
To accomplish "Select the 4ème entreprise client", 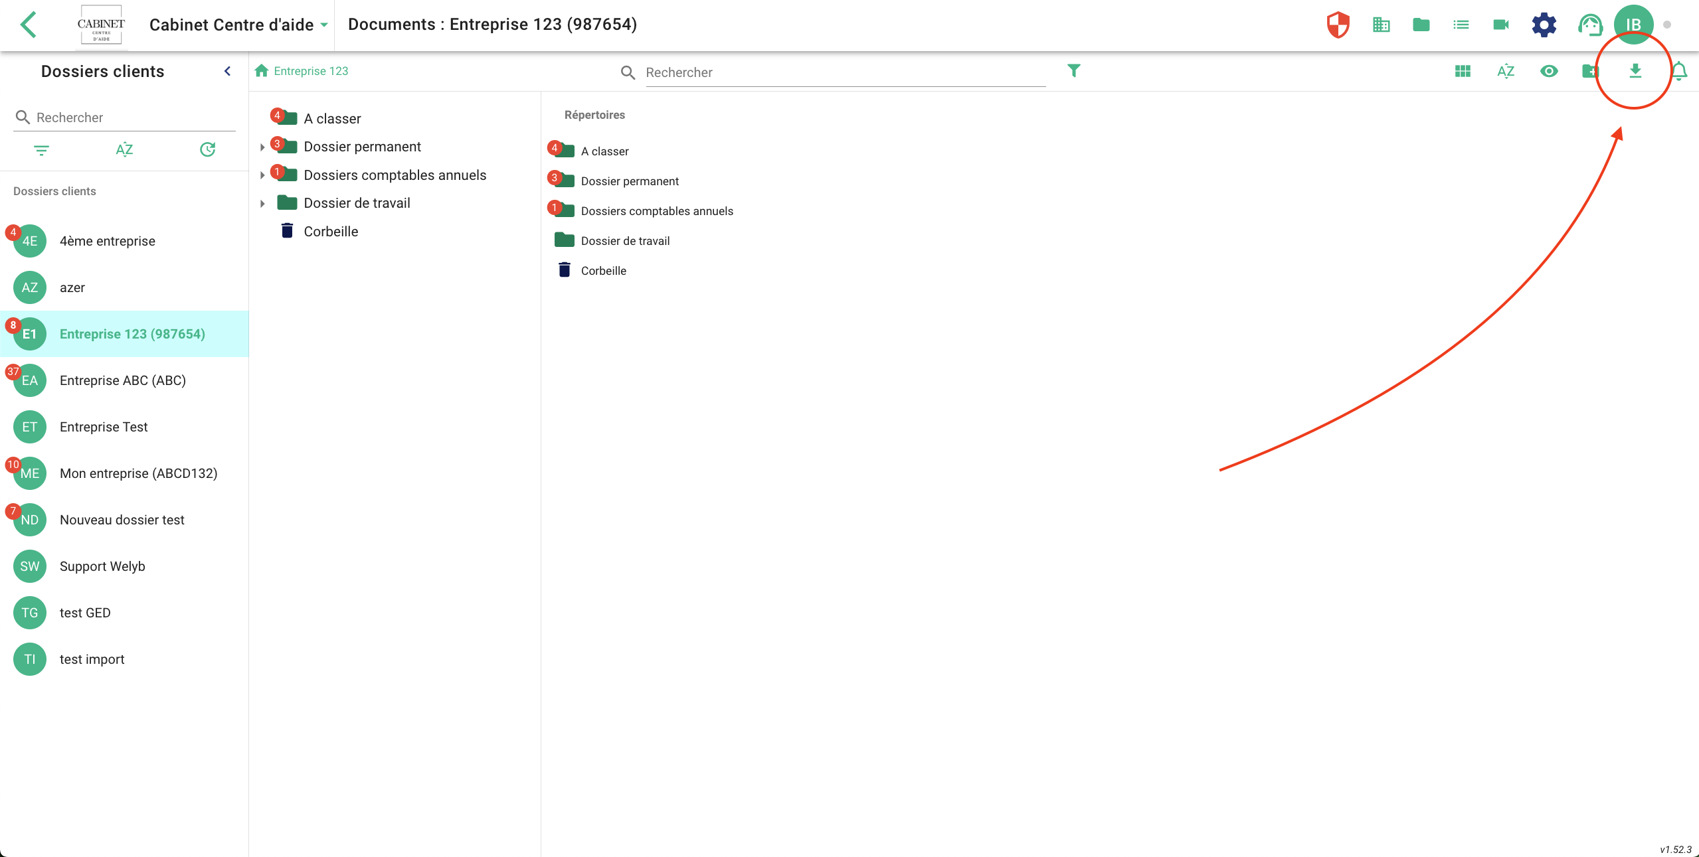I will [124, 241].
